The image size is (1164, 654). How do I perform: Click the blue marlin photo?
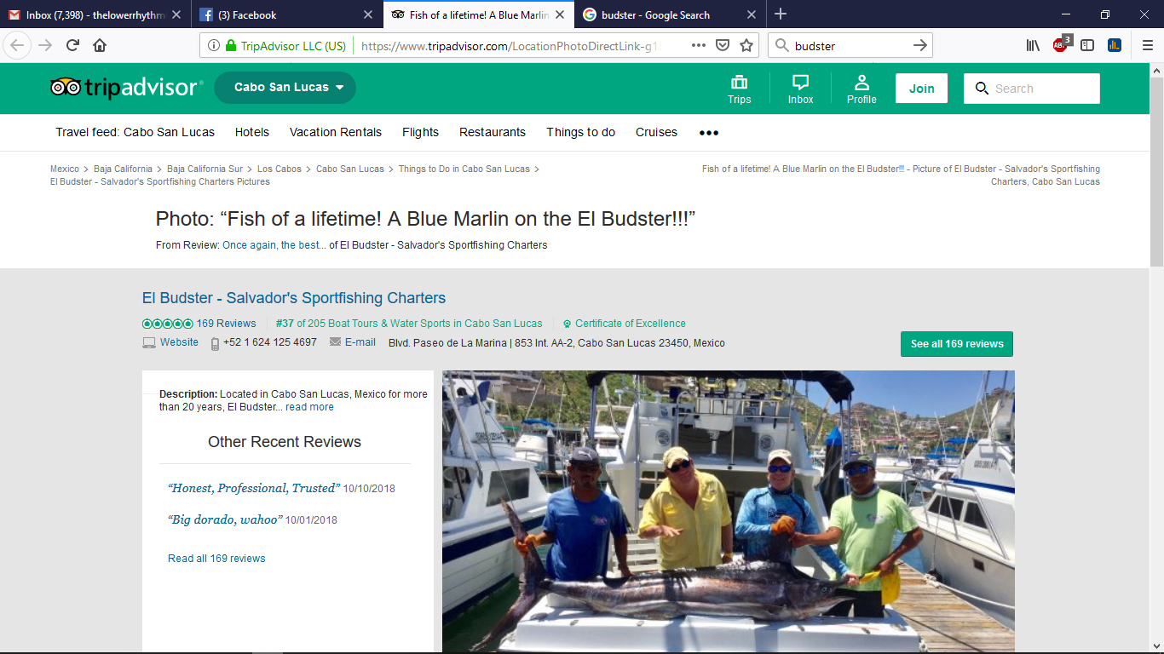(x=729, y=511)
